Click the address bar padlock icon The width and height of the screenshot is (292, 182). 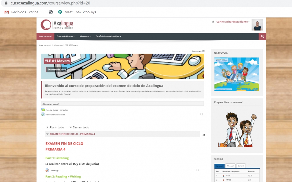pos(6,3)
